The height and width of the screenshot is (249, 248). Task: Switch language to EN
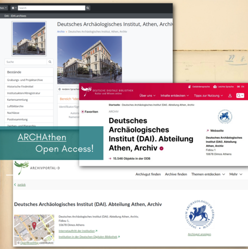click(243, 86)
